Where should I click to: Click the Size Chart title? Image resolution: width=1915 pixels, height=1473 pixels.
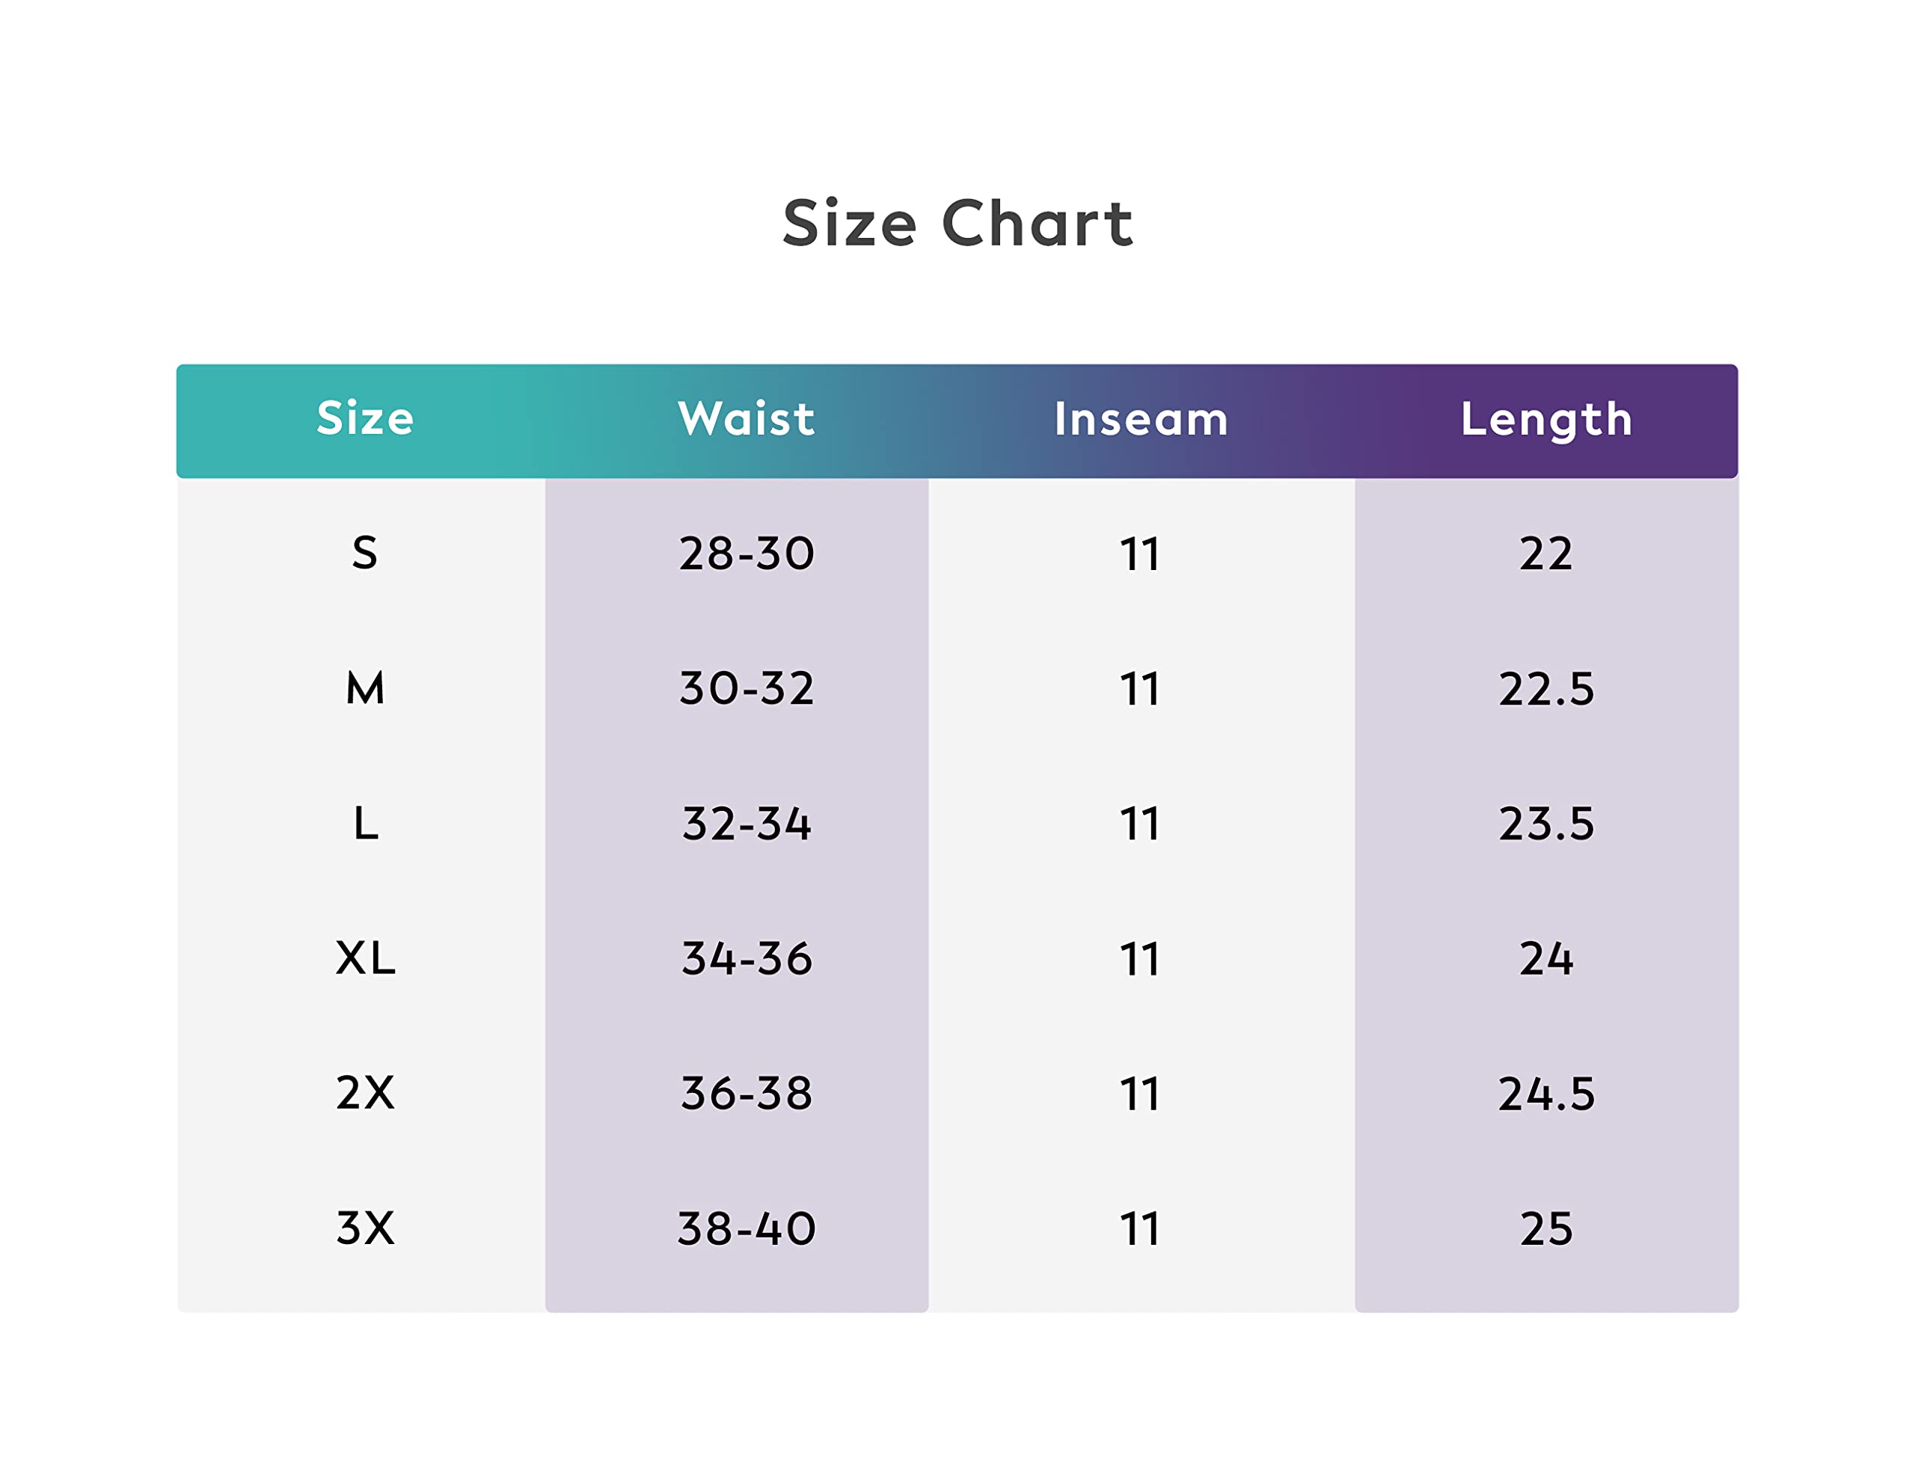[x=957, y=224]
